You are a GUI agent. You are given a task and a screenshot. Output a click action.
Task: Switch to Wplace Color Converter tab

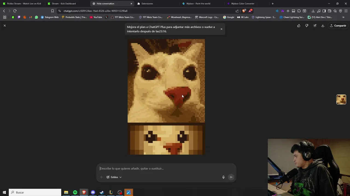(246, 4)
